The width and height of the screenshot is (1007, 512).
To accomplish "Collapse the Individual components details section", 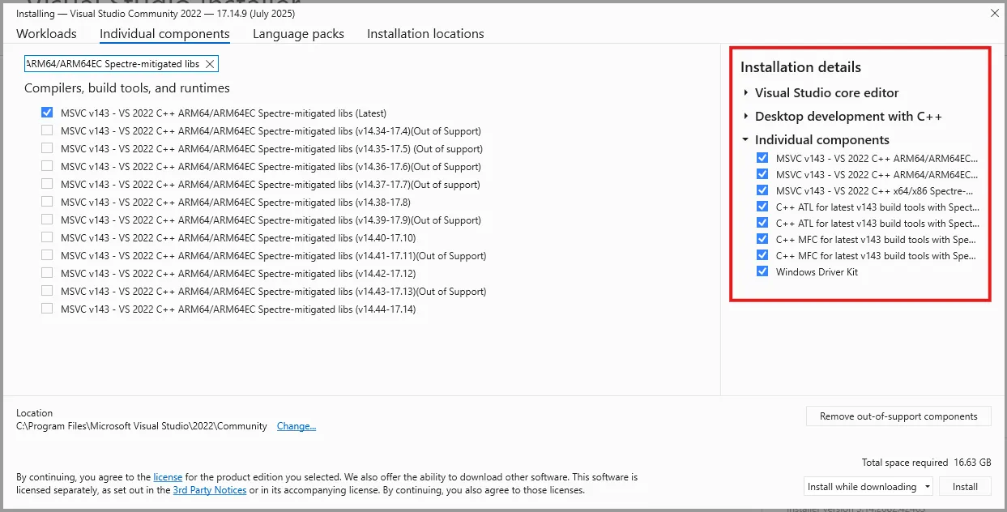I will [745, 140].
